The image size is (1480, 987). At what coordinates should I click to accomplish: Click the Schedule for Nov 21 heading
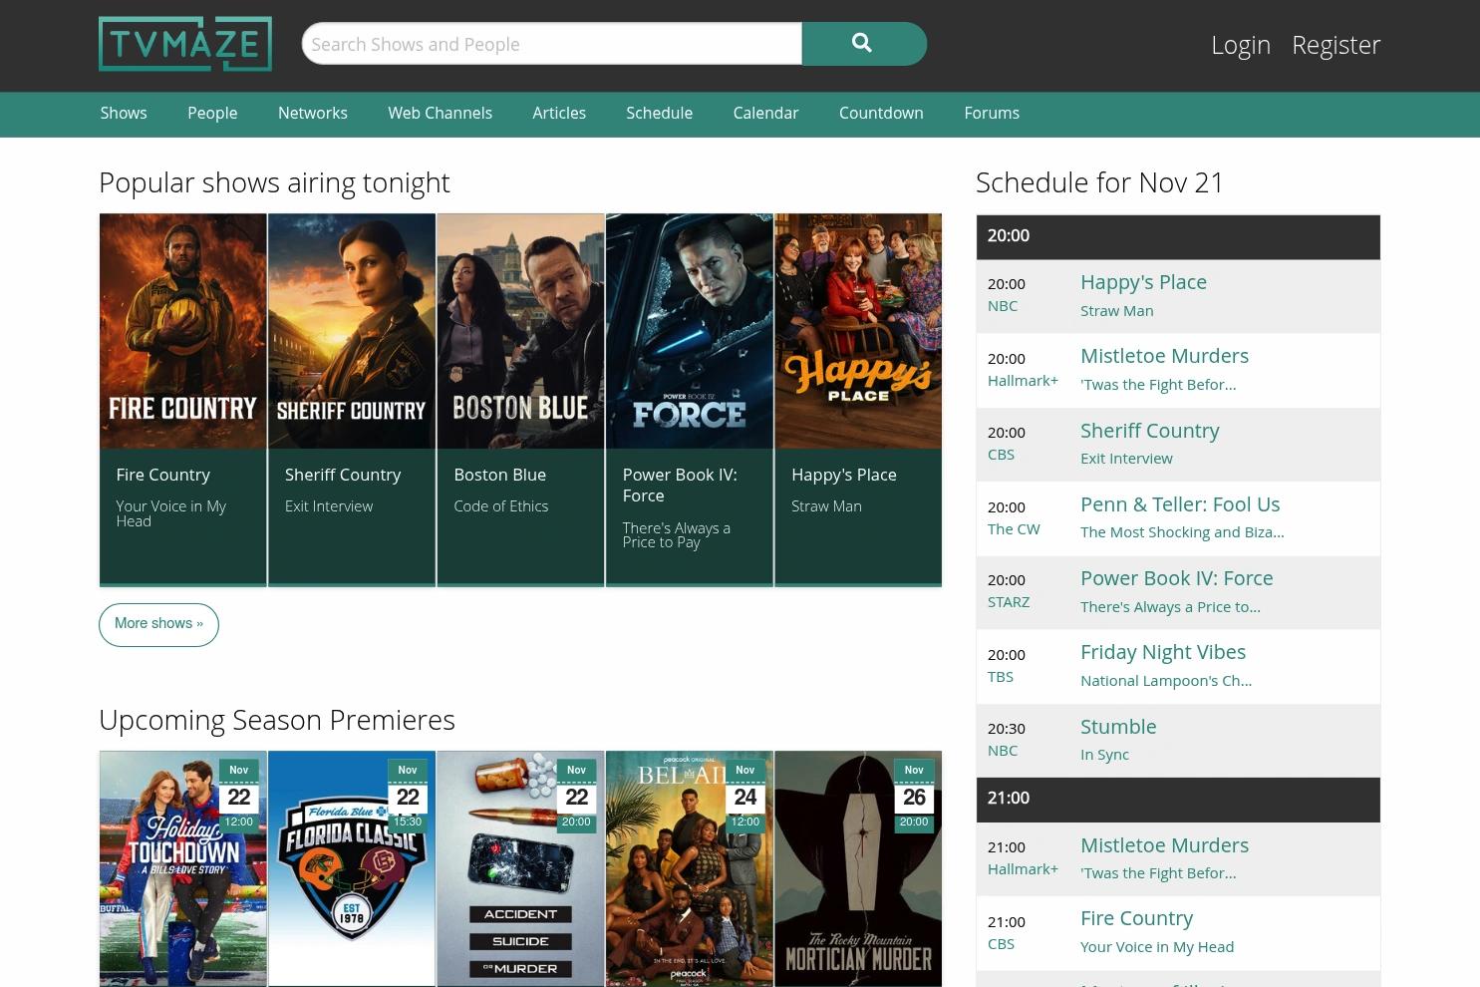click(1099, 182)
